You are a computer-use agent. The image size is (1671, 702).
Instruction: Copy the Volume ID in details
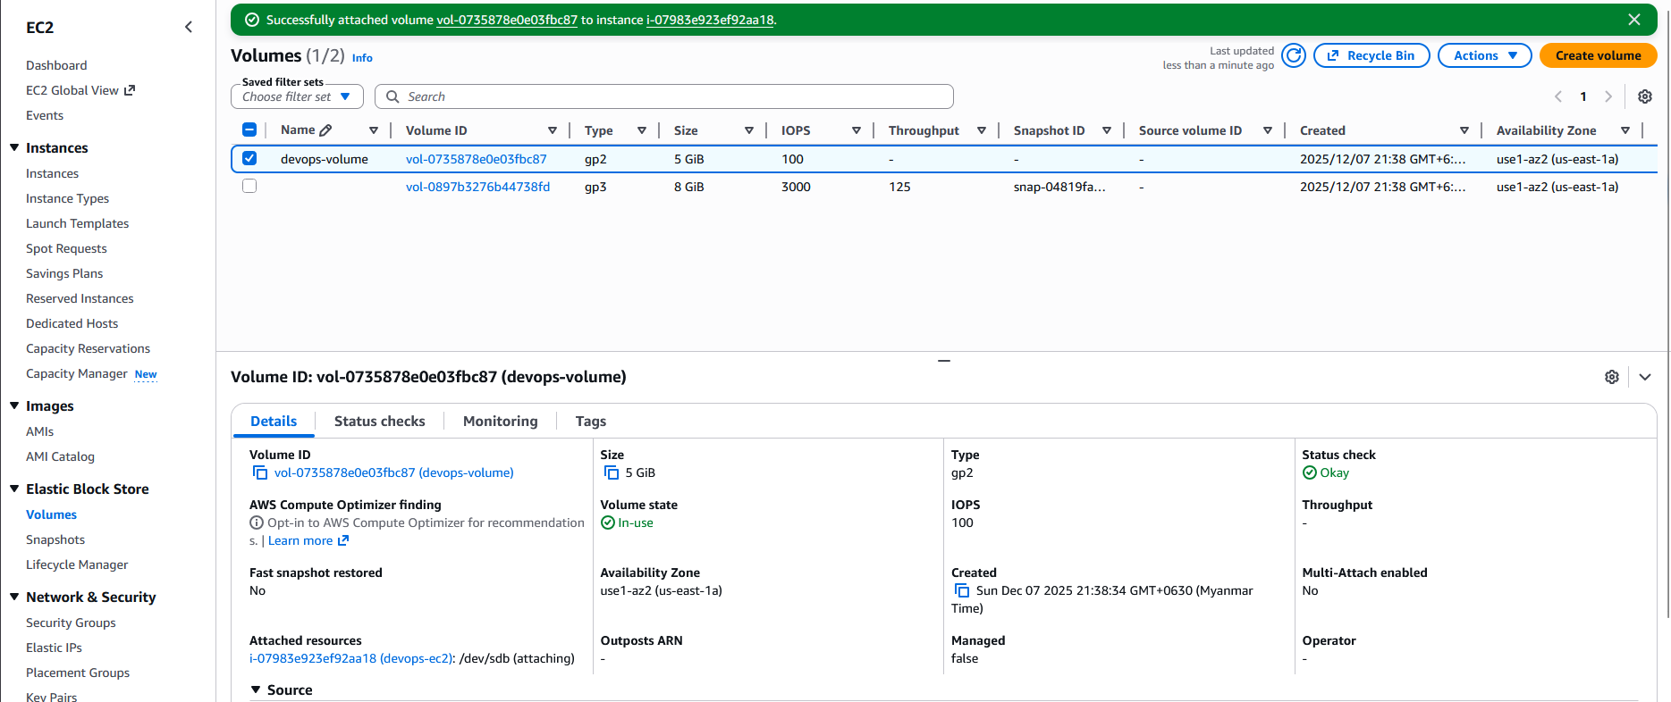260,472
